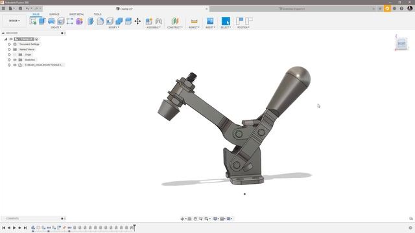Click the timeline settings gear

click(410, 228)
